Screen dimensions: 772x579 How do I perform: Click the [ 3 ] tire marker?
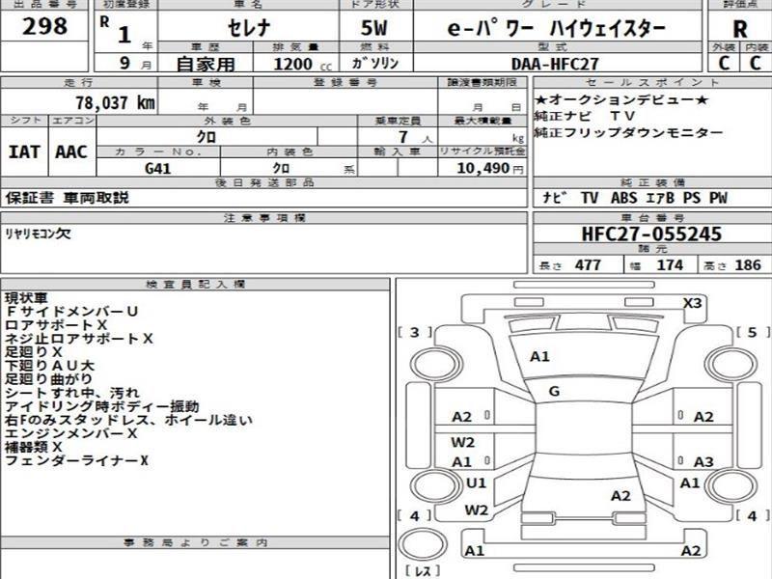[416, 332]
